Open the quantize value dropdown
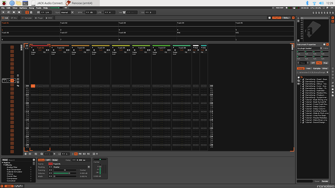 [x=54, y=154]
